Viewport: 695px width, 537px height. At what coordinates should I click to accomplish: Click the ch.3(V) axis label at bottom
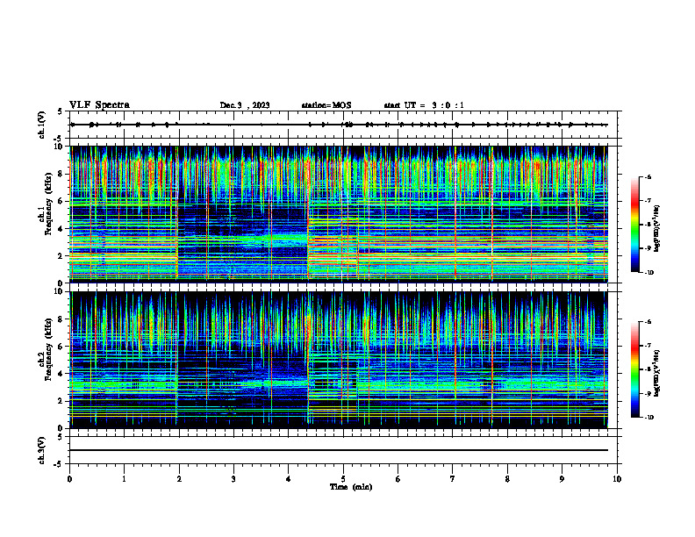[42, 450]
